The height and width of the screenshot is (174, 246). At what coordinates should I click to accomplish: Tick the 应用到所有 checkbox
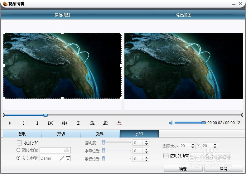coord(166,156)
